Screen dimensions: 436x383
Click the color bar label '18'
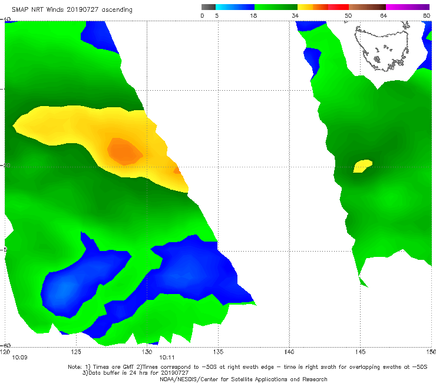[x=253, y=16]
